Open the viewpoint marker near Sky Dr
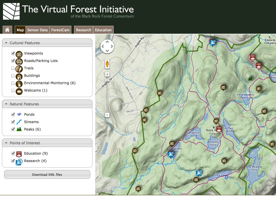Image resolution: width=276 pixels, height=198 pixels. (x=146, y=111)
